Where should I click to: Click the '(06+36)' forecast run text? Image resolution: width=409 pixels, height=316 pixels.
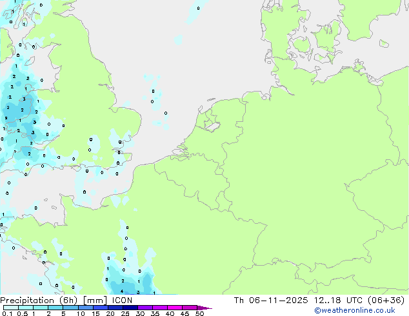[x=386, y=301]
